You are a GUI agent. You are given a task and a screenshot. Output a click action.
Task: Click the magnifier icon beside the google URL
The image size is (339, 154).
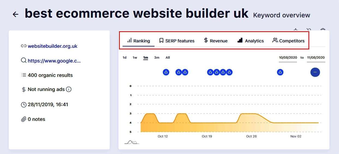[x=24, y=60]
